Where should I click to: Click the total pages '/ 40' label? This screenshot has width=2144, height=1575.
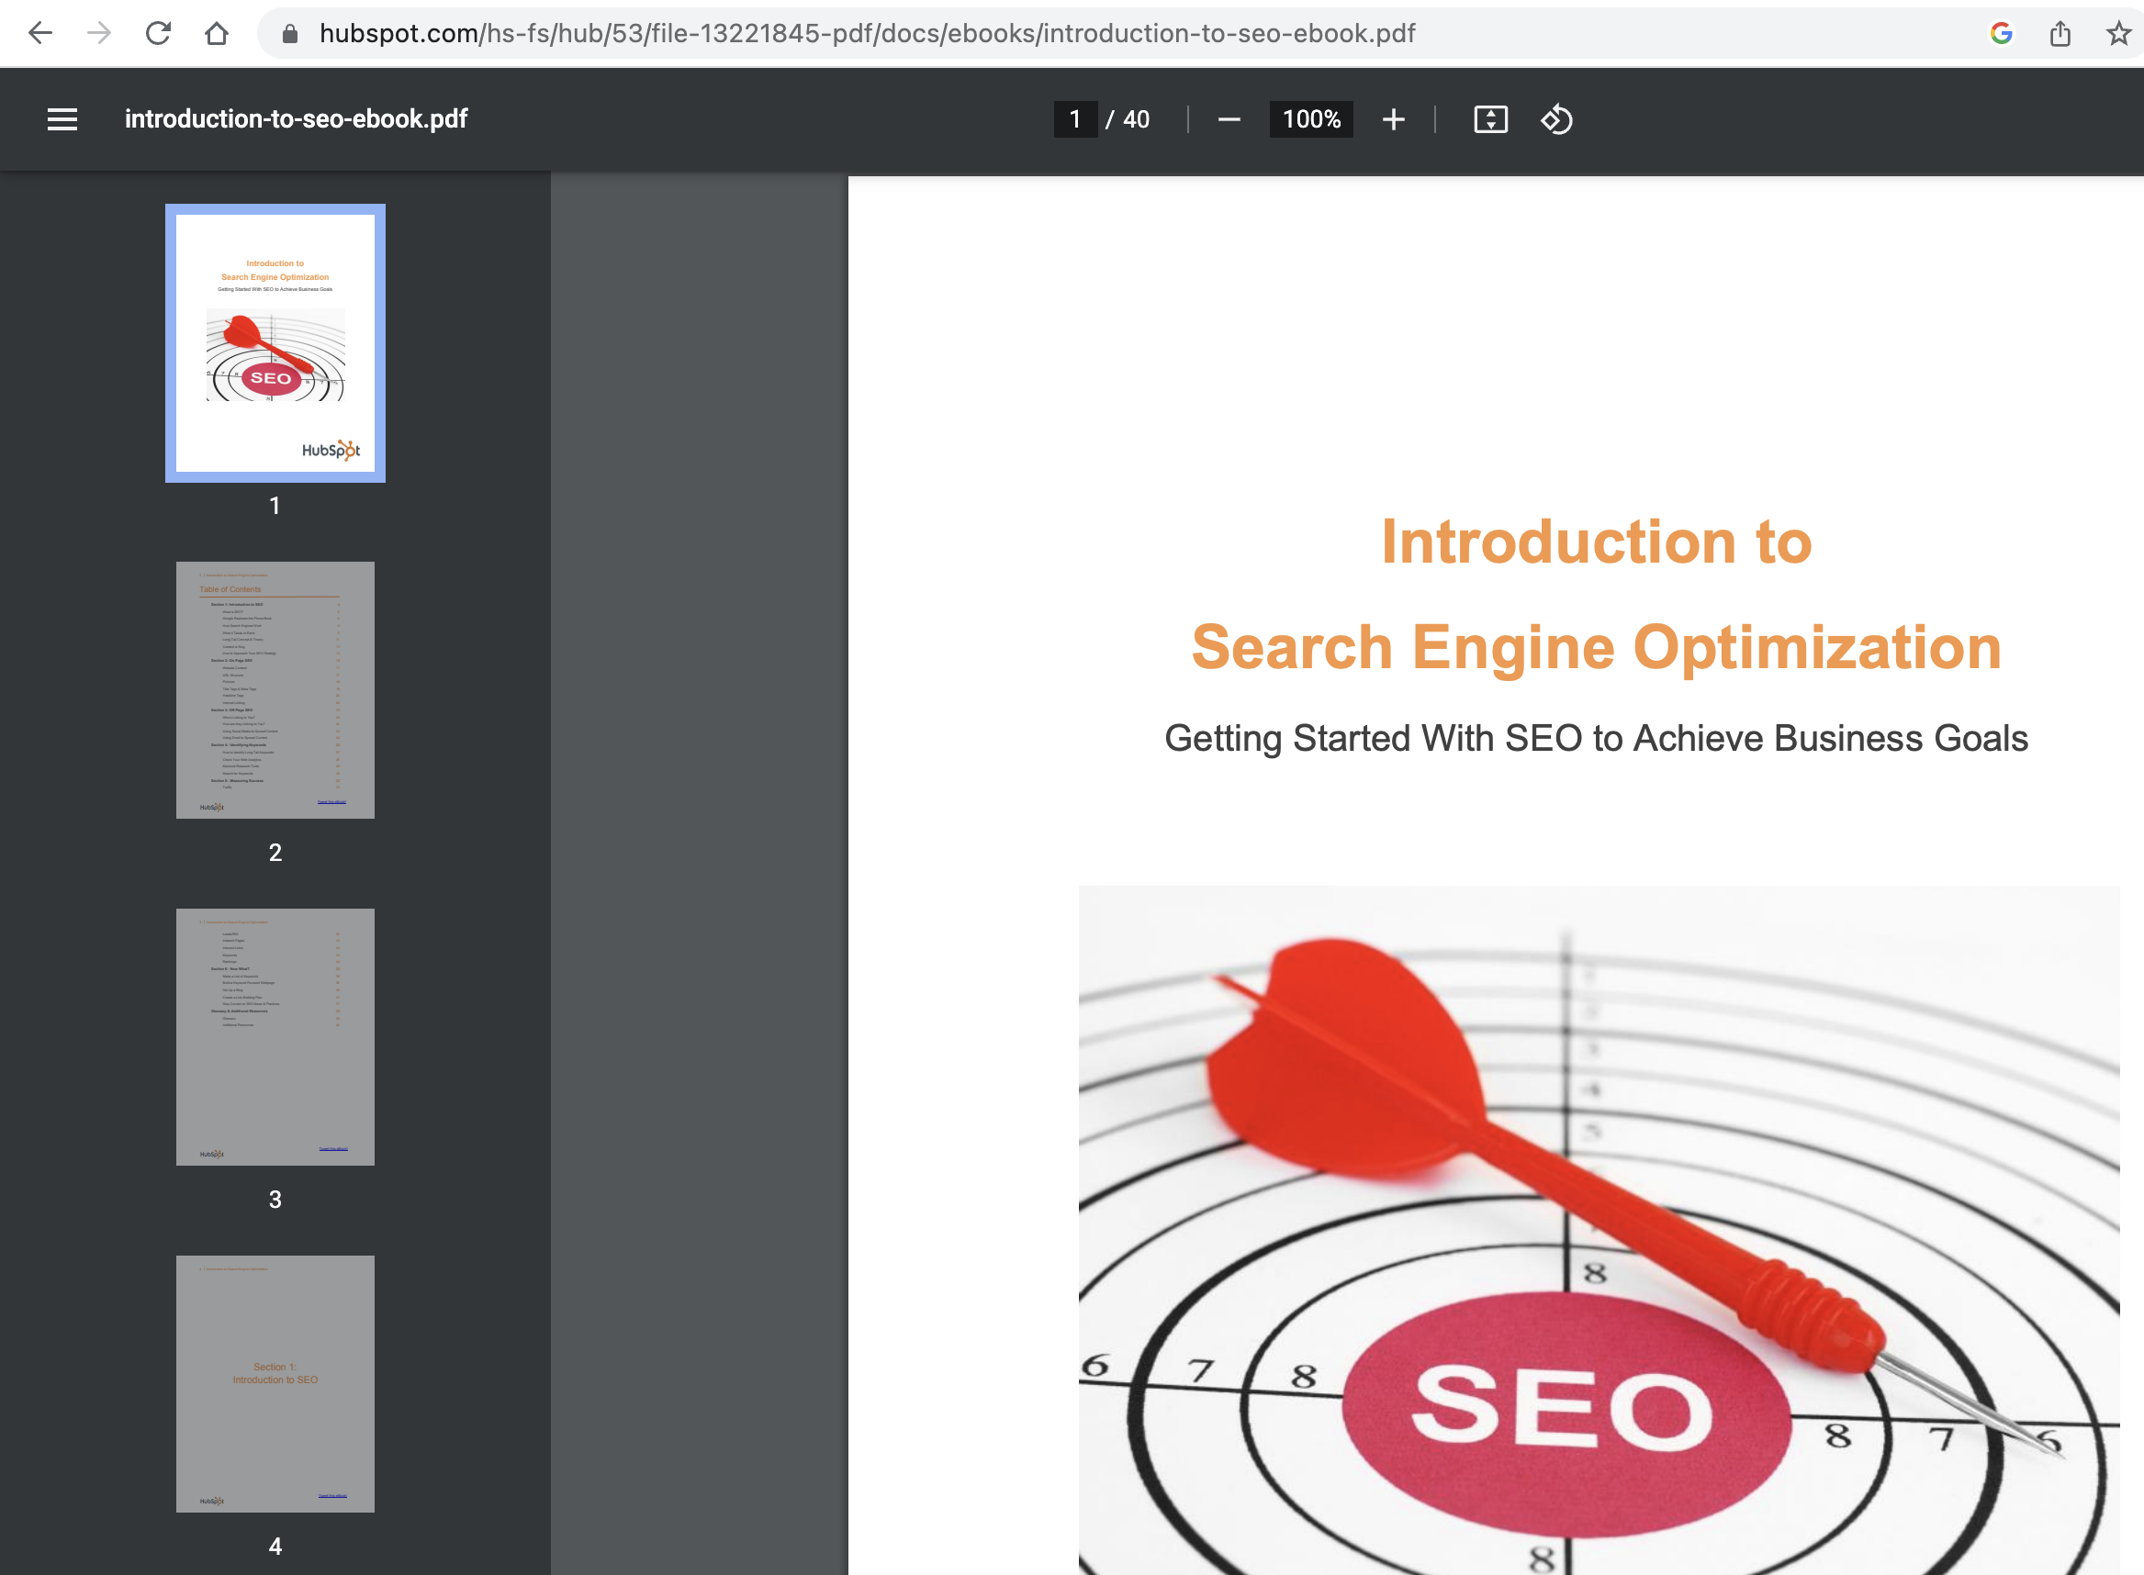pos(1128,119)
